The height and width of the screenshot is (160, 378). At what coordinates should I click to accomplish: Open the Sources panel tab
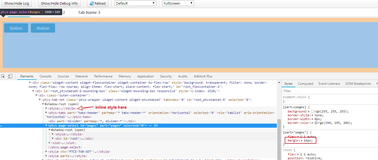[63, 76]
